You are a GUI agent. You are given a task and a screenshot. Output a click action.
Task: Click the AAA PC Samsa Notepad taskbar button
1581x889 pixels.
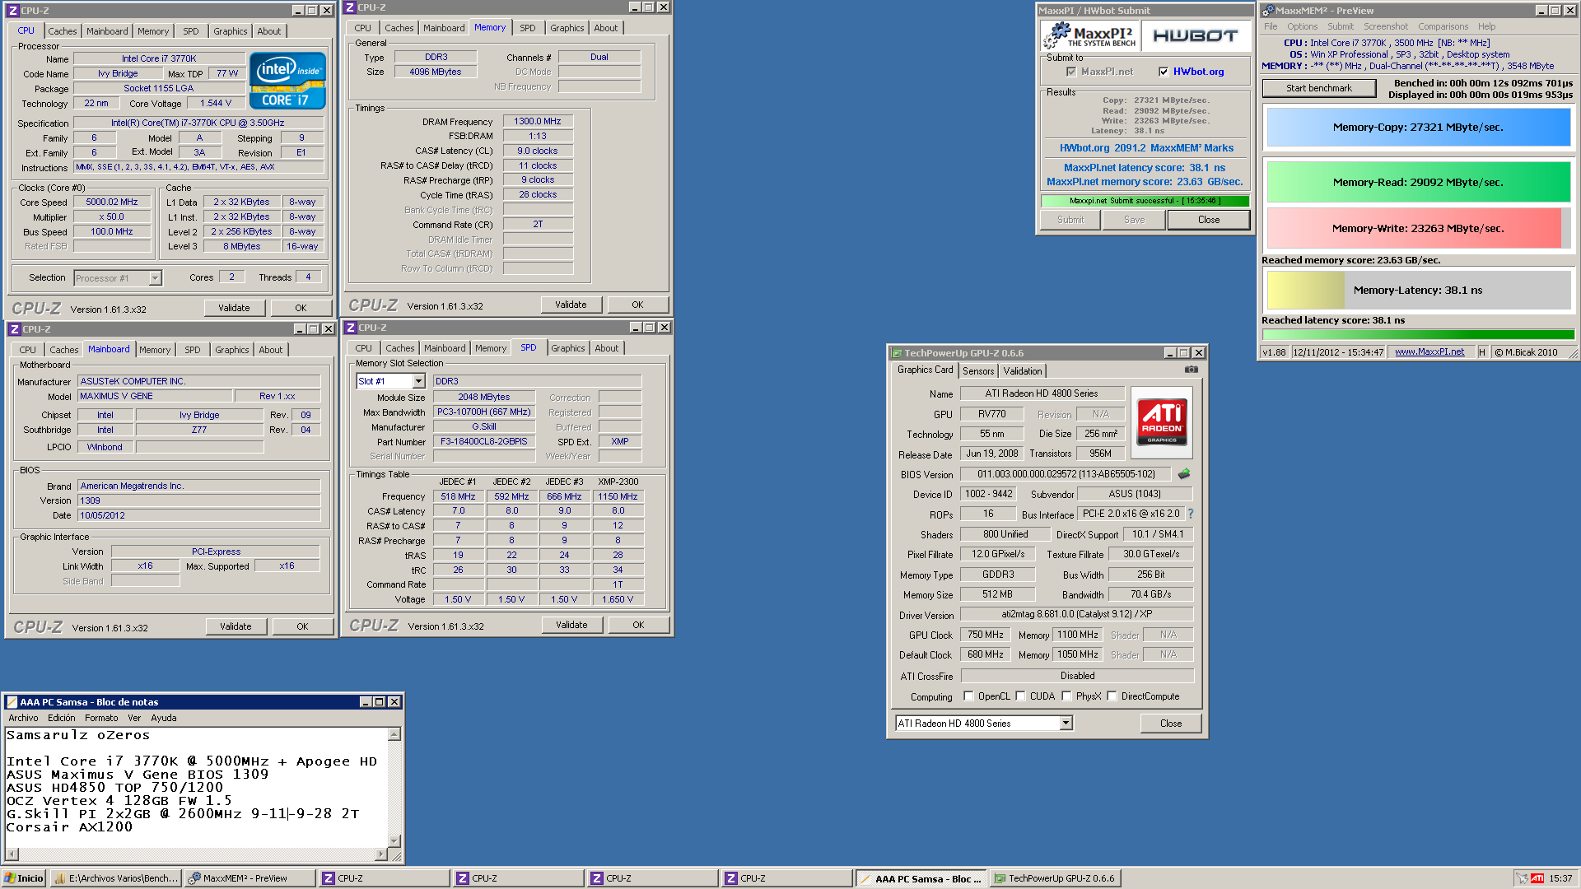[x=921, y=878]
